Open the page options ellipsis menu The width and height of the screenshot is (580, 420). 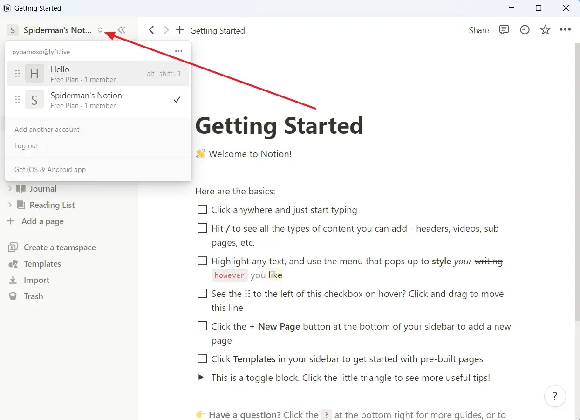coord(565,29)
